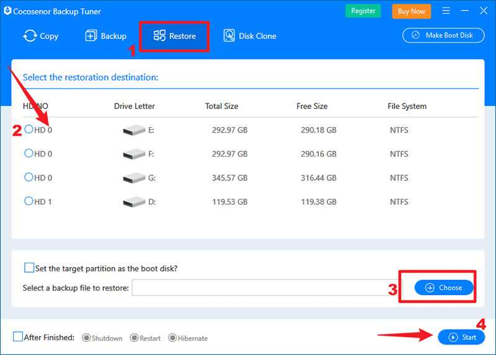Open the hamburger menu icon
Screen dimensions: 496x355
coord(446,11)
